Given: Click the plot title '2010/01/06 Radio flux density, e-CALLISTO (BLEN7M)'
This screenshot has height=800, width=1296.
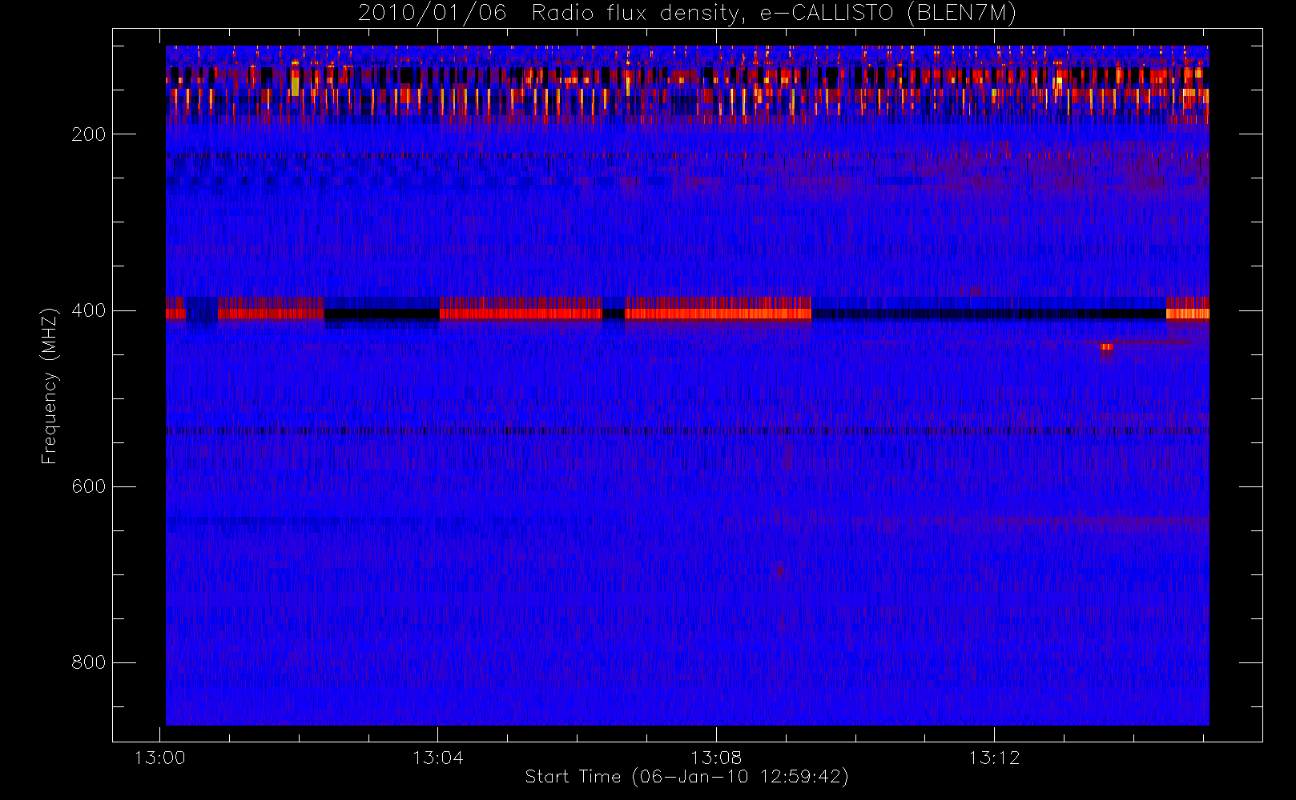Looking at the screenshot, I should coord(687,14).
